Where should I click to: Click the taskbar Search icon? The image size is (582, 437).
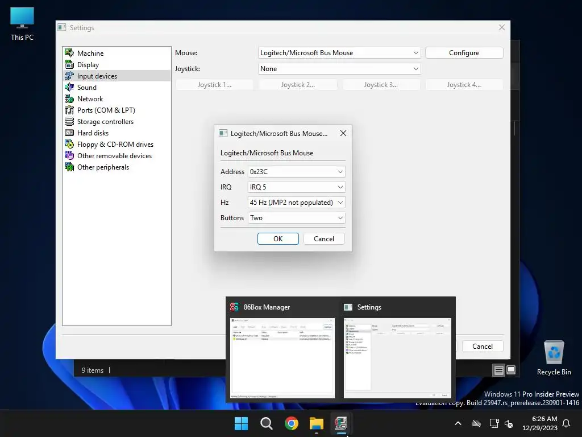tap(266, 423)
